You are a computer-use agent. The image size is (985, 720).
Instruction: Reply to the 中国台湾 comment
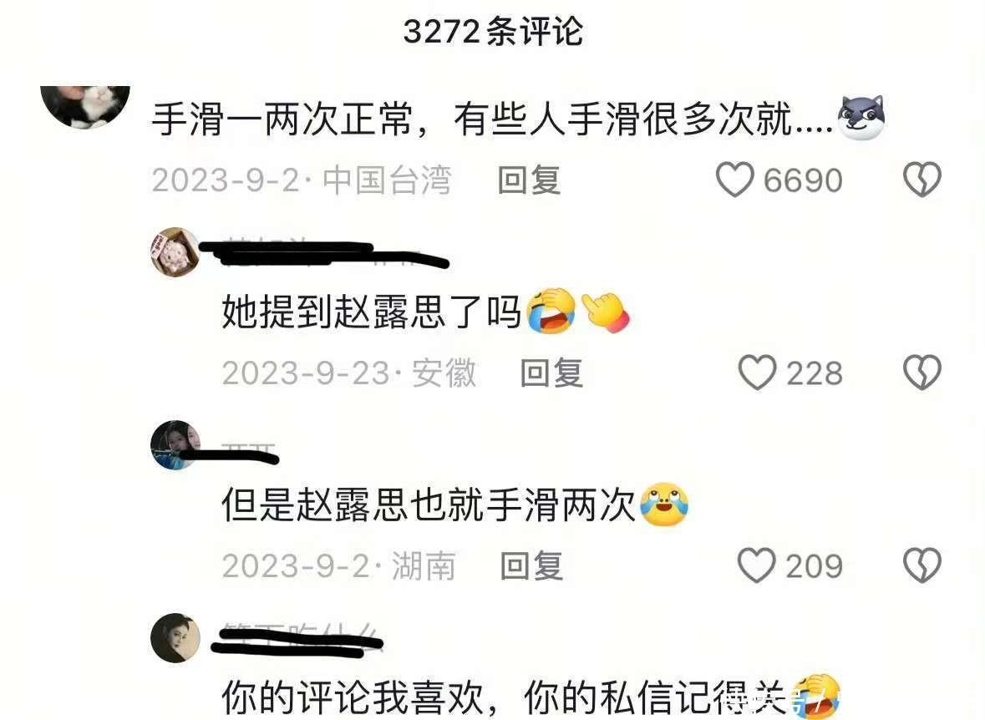529,180
